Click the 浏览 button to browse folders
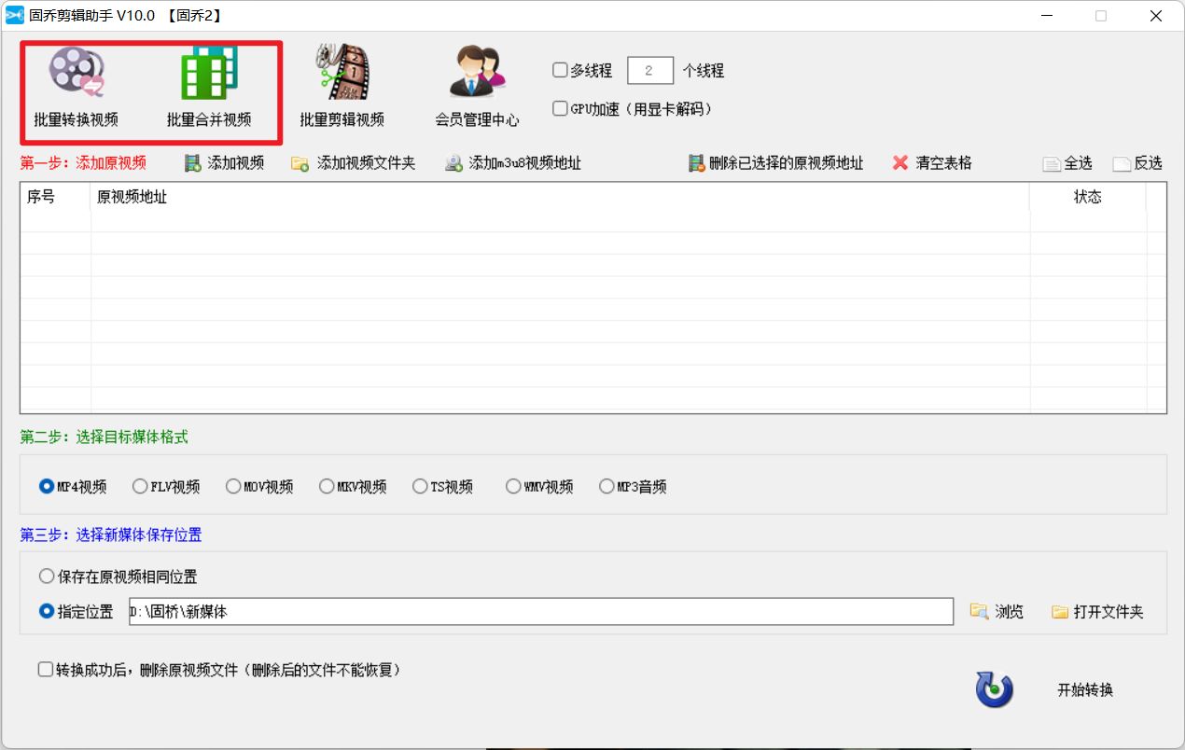Viewport: 1185px width, 750px height. tap(997, 611)
